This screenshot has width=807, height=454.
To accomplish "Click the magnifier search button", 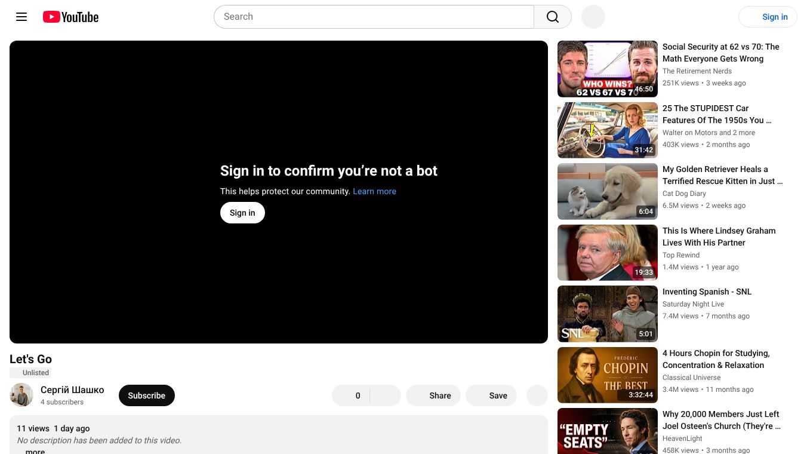I will pyautogui.click(x=553, y=17).
